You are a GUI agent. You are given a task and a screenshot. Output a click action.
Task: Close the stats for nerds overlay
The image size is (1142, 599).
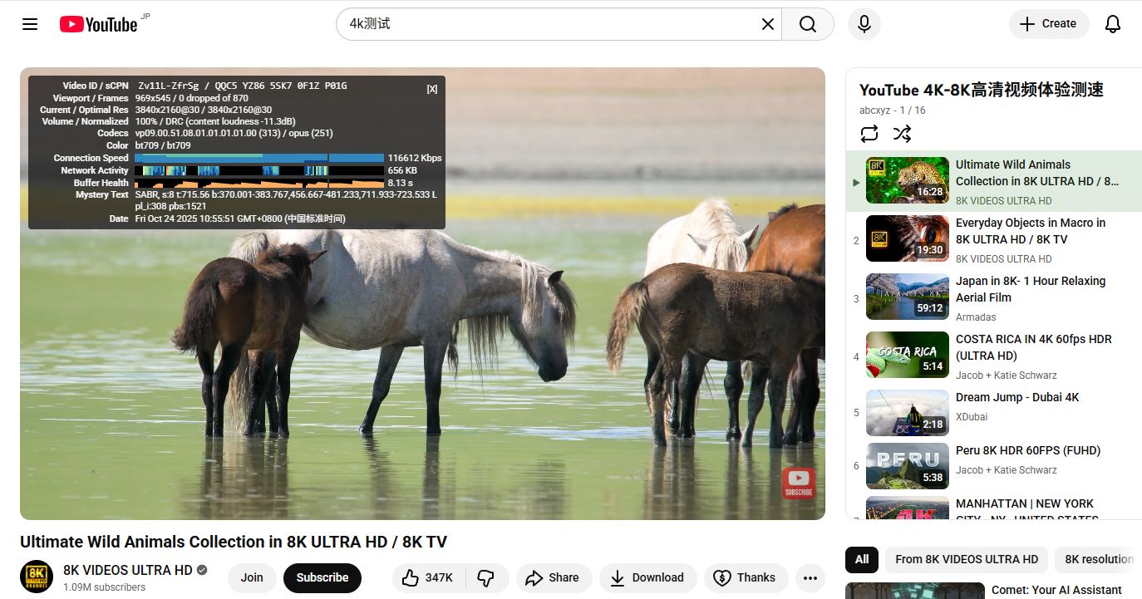coord(431,88)
